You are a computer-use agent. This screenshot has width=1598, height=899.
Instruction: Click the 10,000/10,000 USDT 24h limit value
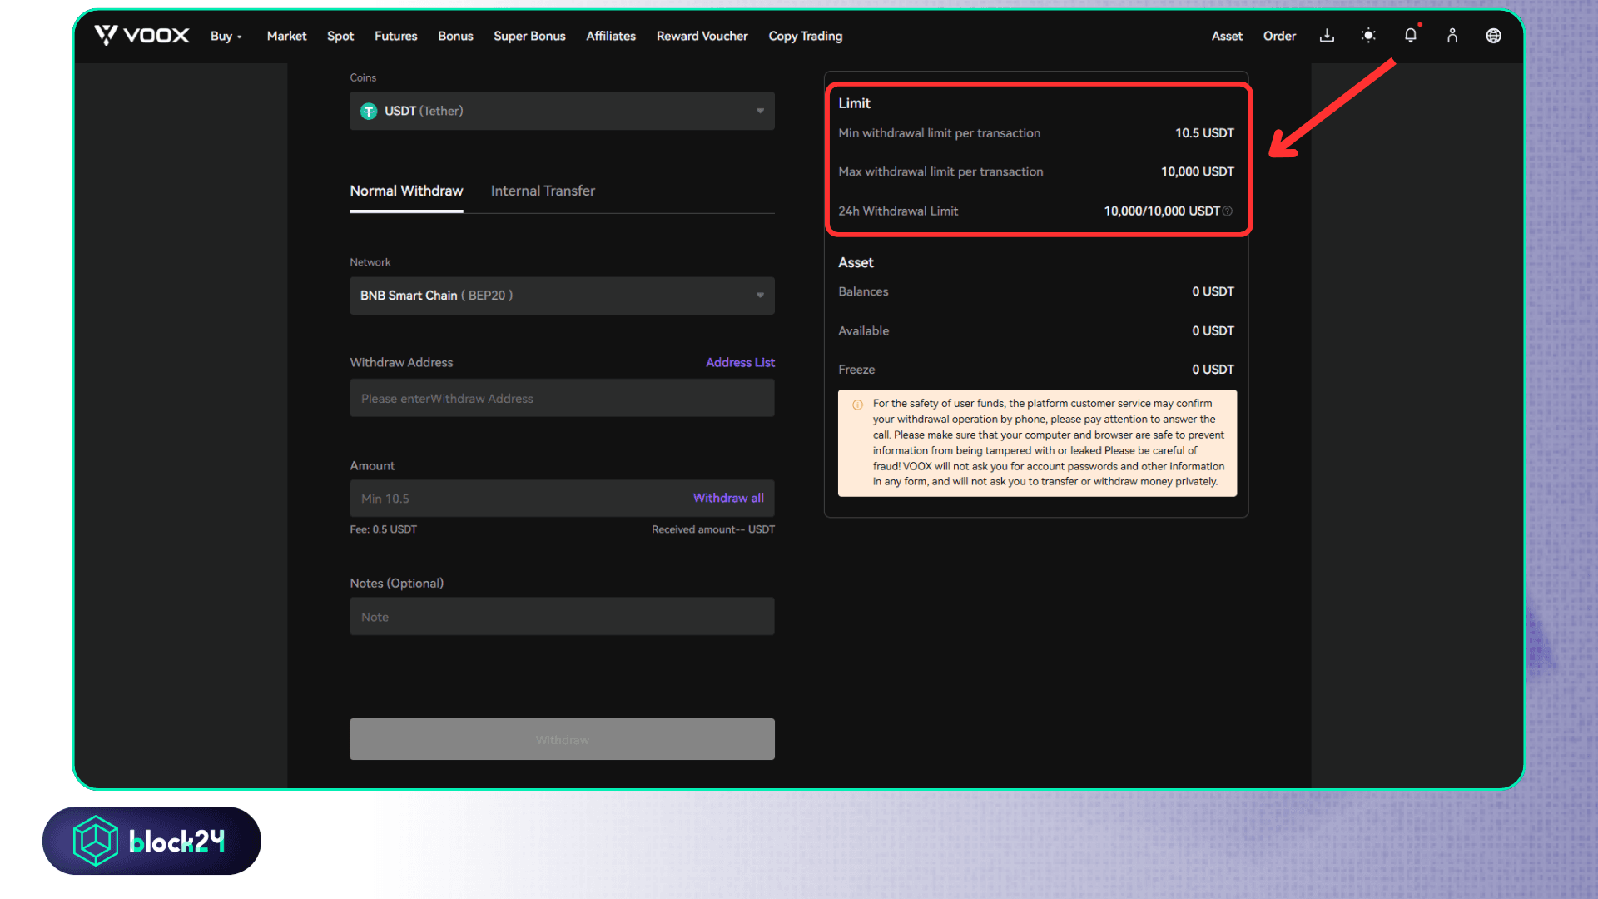[x=1162, y=211]
